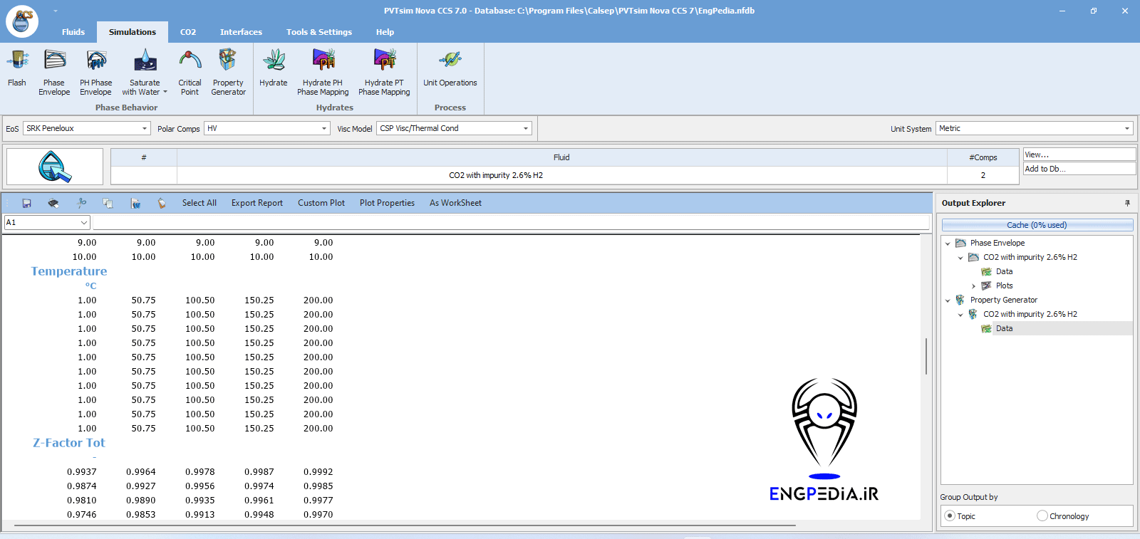This screenshot has width=1140, height=539.
Task: Click the View... button for the fluid
Action: point(1079,155)
